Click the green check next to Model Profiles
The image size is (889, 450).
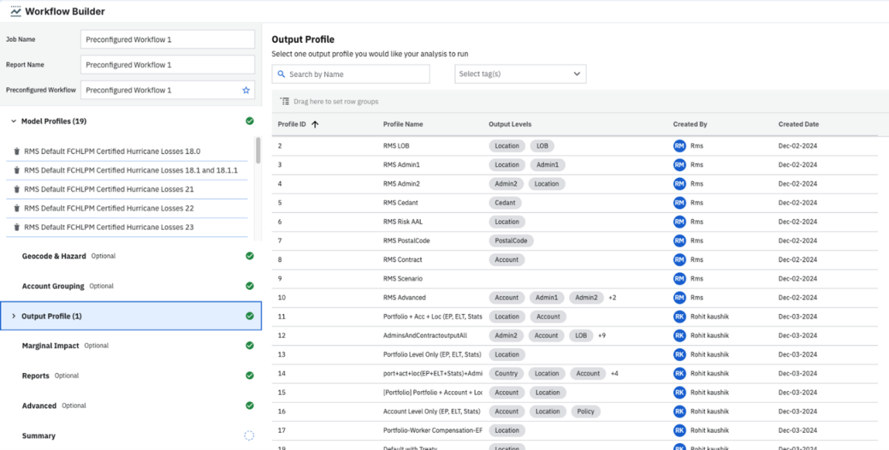[x=249, y=120]
